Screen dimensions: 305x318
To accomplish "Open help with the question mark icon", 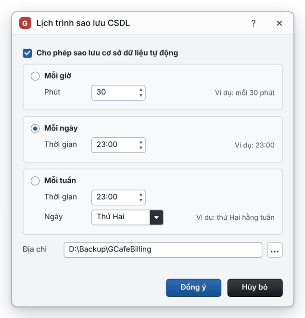I will (253, 23).
